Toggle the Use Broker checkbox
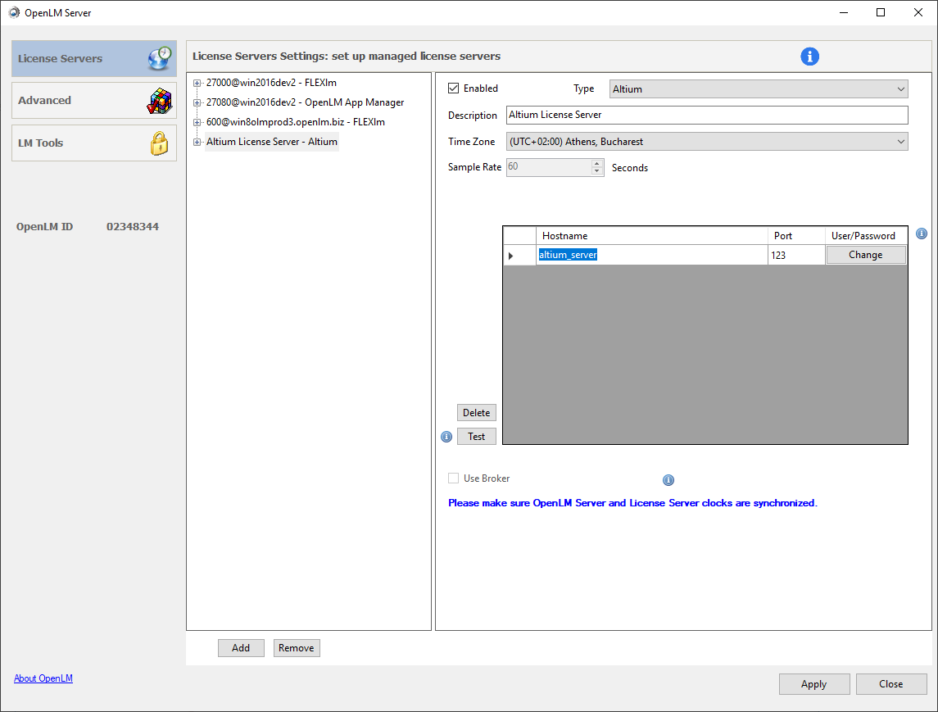This screenshot has height=712, width=938. tap(454, 478)
